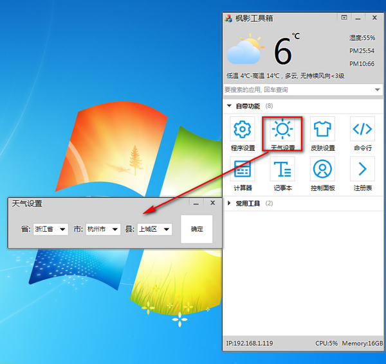Click the 天气设置 sun icon
The image size is (386, 364).
(282, 129)
